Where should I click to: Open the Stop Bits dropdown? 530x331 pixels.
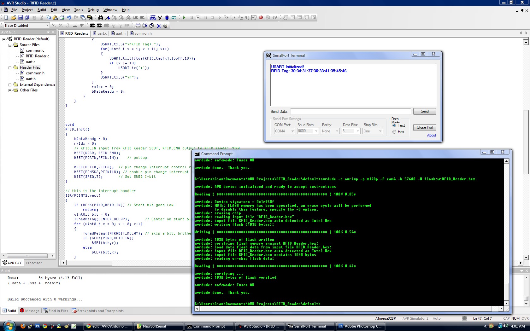(373, 131)
